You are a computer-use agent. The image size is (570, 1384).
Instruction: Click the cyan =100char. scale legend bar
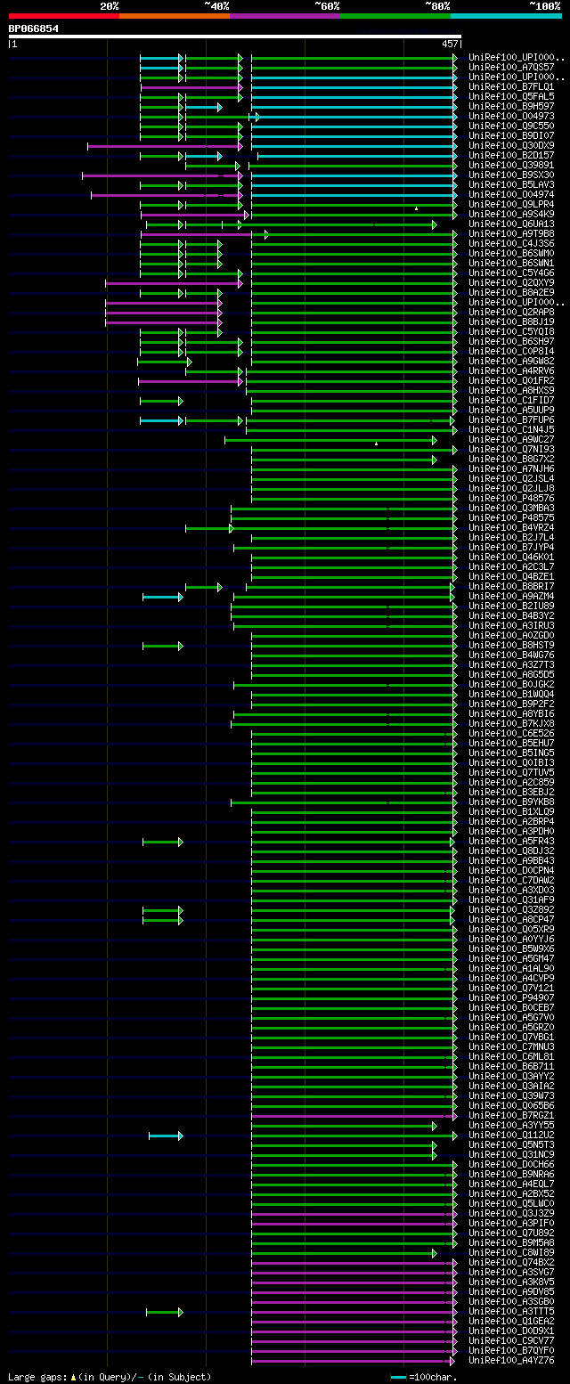point(399,1377)
